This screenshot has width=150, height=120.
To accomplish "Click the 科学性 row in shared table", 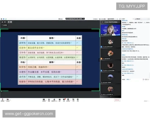I will [50, 67].
